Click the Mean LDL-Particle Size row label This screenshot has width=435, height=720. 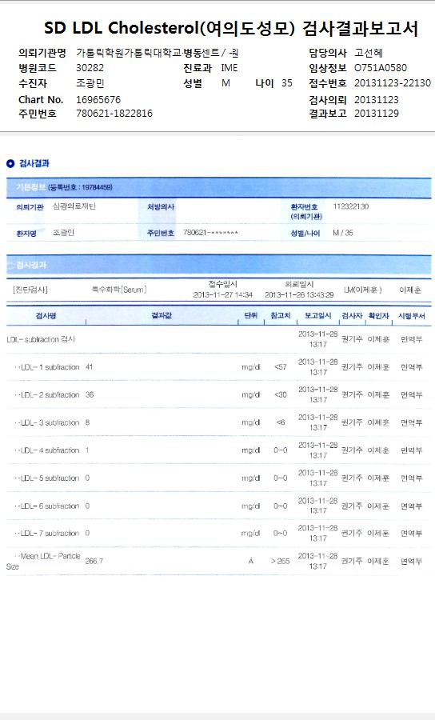(44, 561)
